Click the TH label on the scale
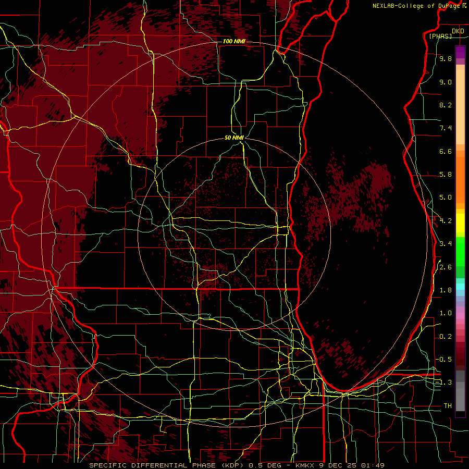The height and width of the screenshot is (469, 469). [x=448, y=406]
